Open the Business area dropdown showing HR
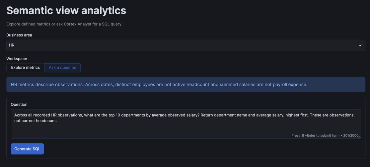The width and height of the screenshot is (370, 167). coord(186,45)
